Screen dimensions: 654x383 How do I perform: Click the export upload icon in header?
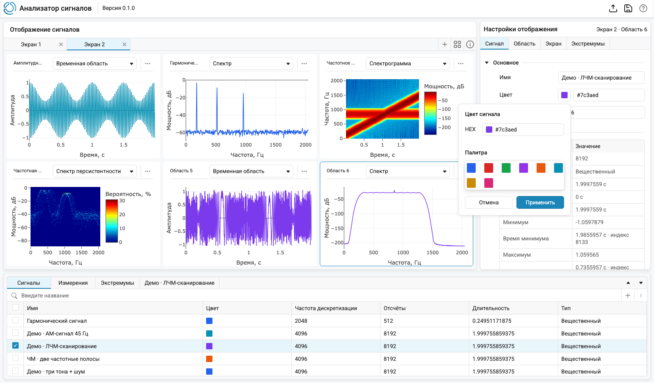613,8
